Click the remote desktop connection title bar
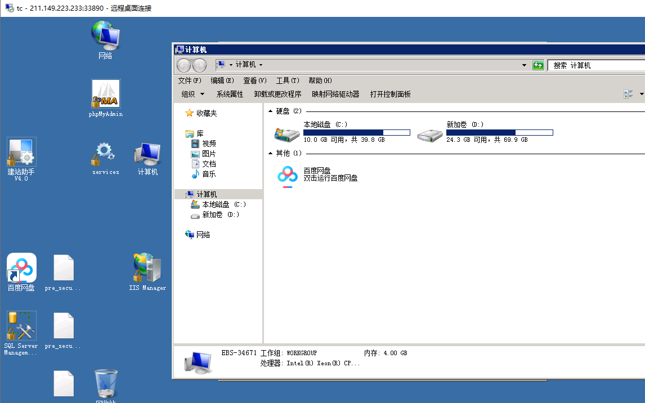This screenshot has width=645, height=403. point(322,8)
